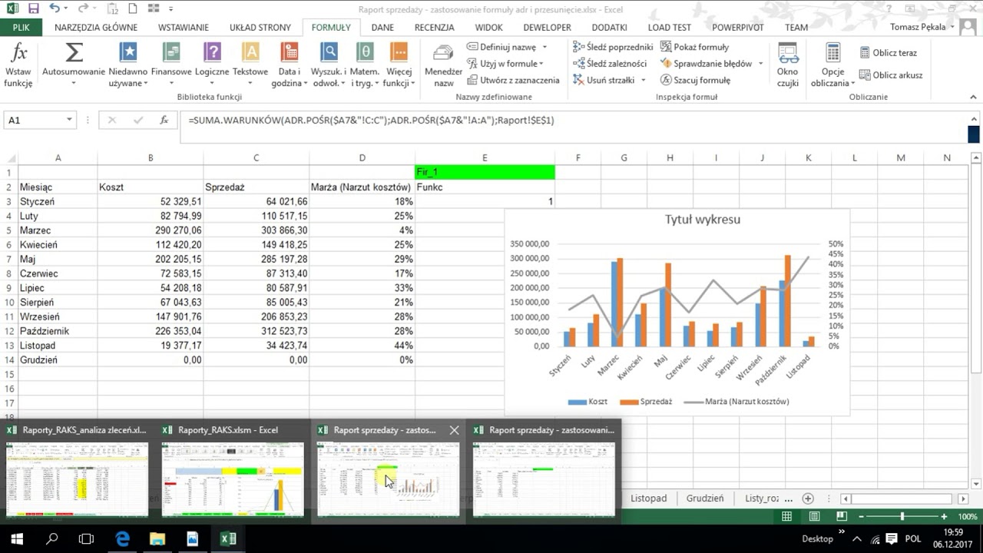983x553 pixels.
Task: Open the Więcej funkcji icon
Action: (x=399, y=52)
